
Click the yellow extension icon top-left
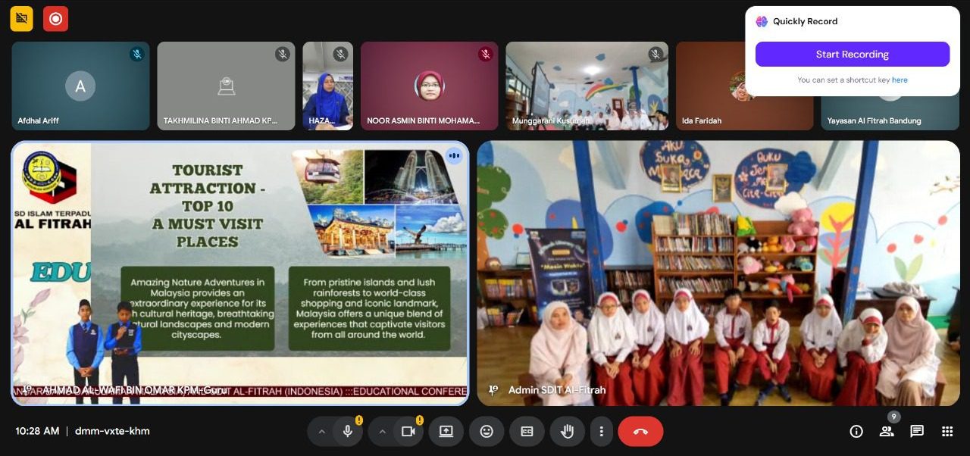21,18
